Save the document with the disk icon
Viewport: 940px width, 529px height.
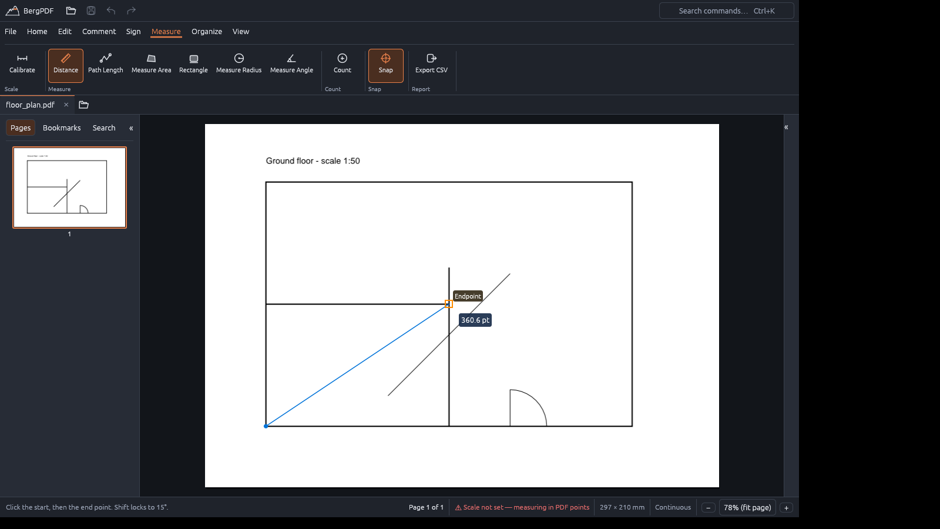(x=91, y=11)
